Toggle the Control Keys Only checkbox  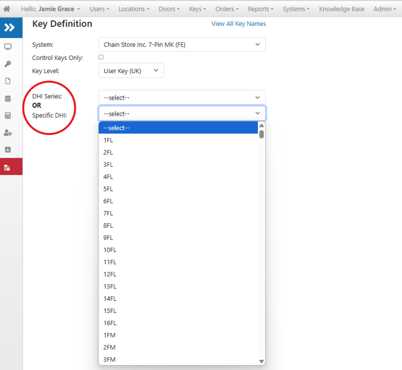(x=101, y=58)
